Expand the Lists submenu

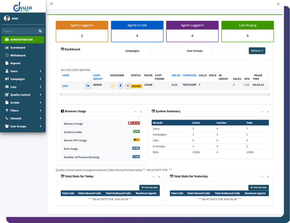pos(23,87)
